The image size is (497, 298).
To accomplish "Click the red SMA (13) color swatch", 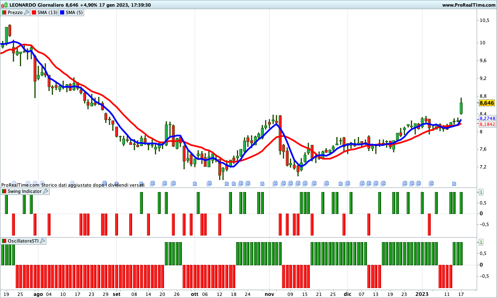I will [x=34, y=12].
